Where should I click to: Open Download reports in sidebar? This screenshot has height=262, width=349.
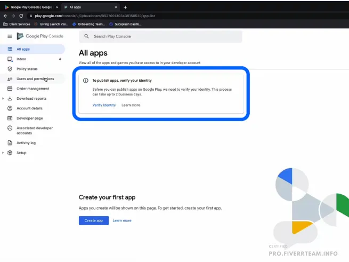[x=33, y=98]
